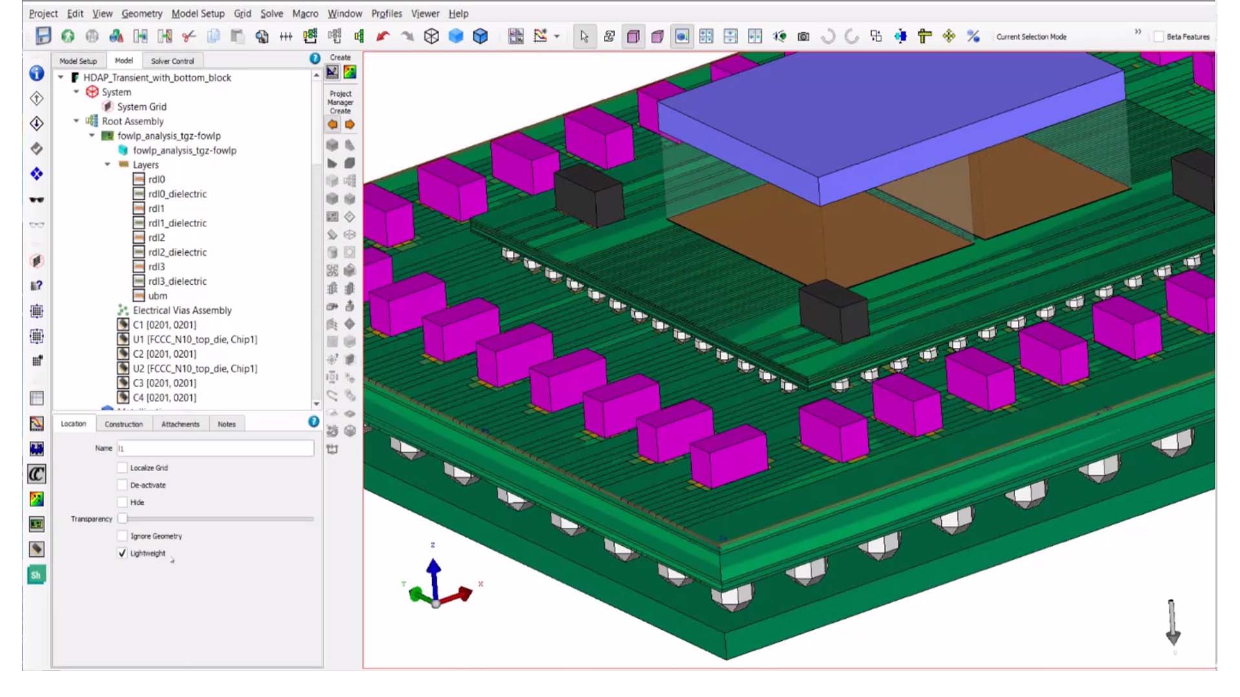This screenshot has height=697, width=1240.
Task: Select the dark-blue outlined cube view icon
Action: (480, 37)
